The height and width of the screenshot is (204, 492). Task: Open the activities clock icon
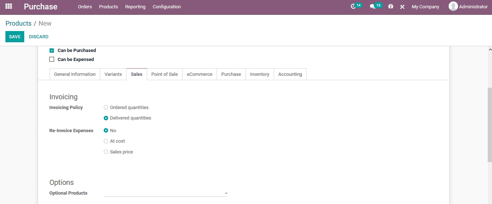click(354, 6)
